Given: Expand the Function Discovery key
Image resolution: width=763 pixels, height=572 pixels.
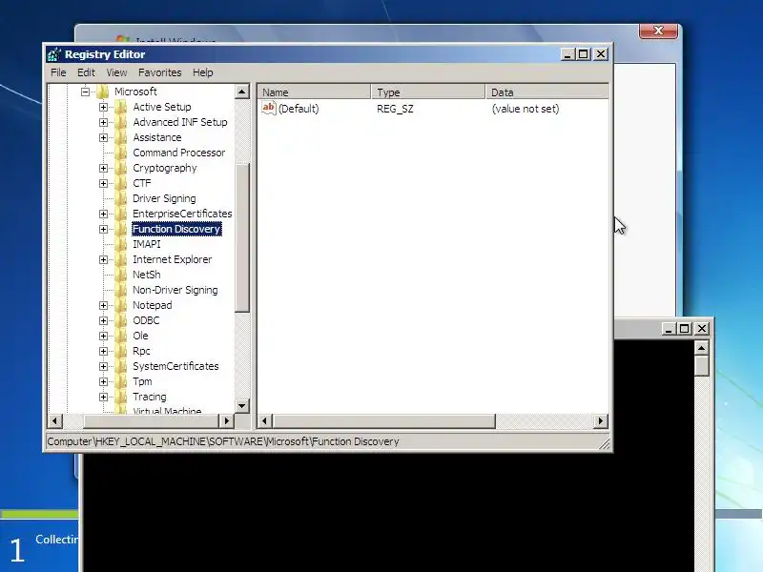Looking at the screenshot, I should pyautogui.click(x=103, y=229).
